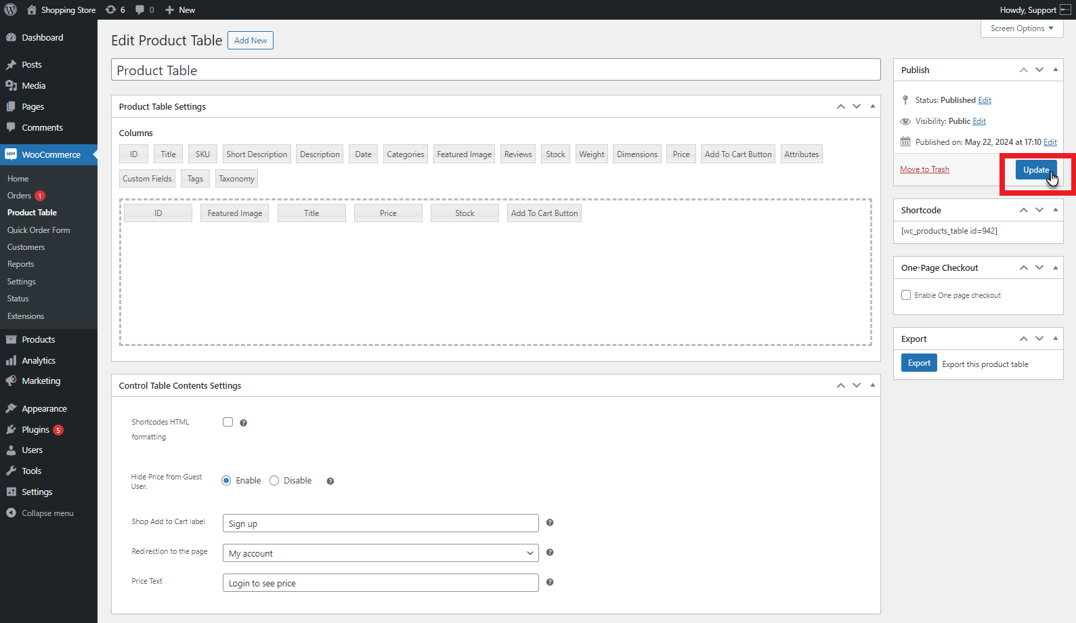Screen dimensions: 1076x623
Task: Add the SKU column chip
Action: point(202,154)
